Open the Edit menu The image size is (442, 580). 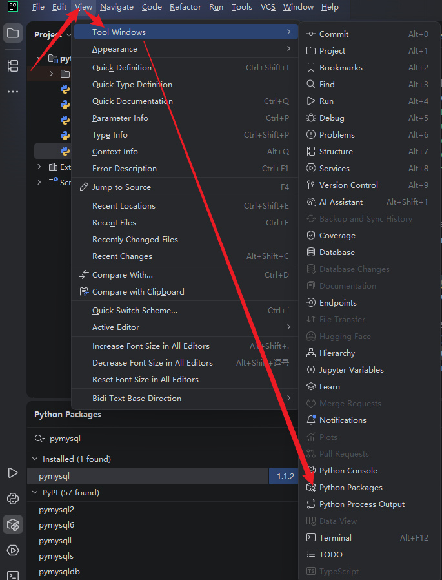click(59, 7)
